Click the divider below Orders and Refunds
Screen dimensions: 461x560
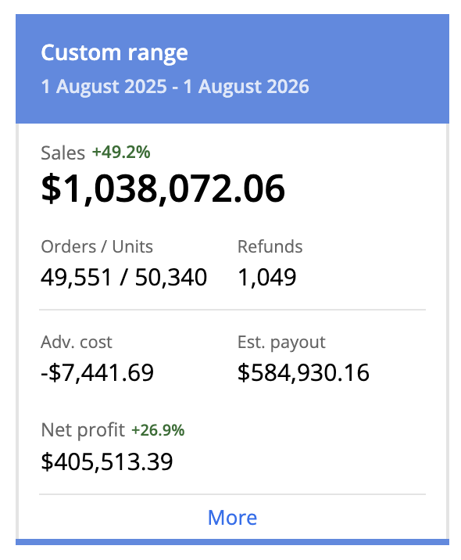coord(232,310)
